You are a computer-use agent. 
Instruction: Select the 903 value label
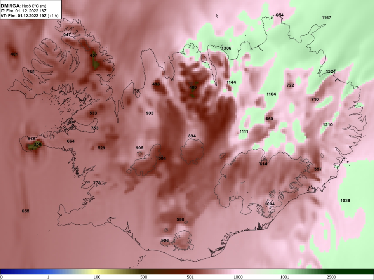click(150, 113)
